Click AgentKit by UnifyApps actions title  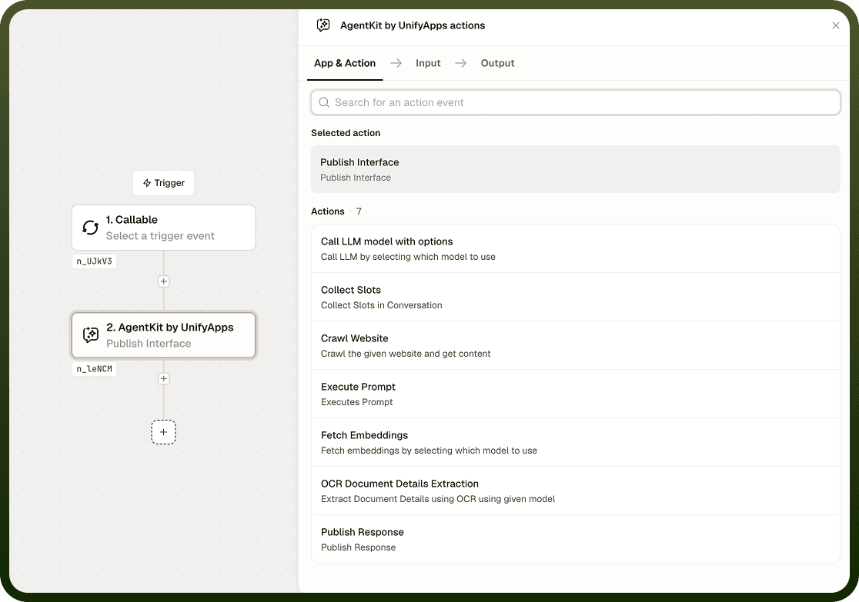click(x=413, y=25)
